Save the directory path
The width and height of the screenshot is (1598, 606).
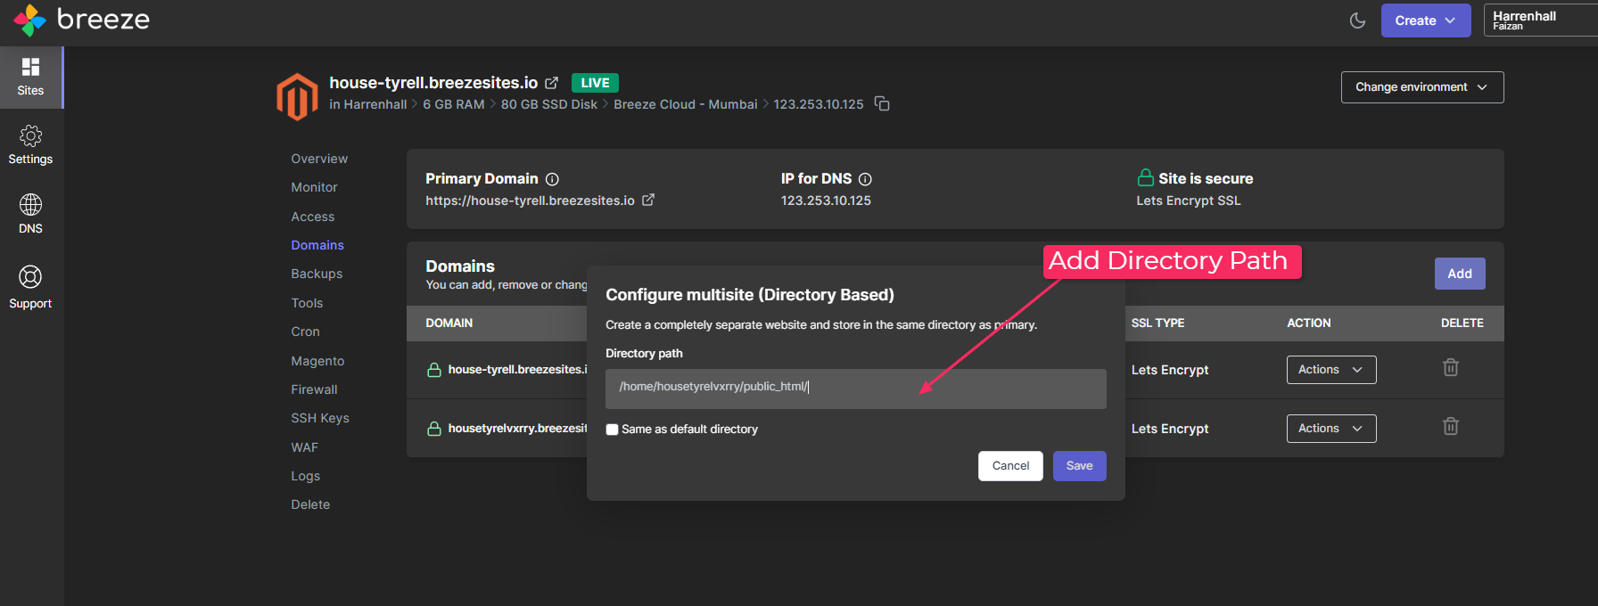tap(1079, 466)
